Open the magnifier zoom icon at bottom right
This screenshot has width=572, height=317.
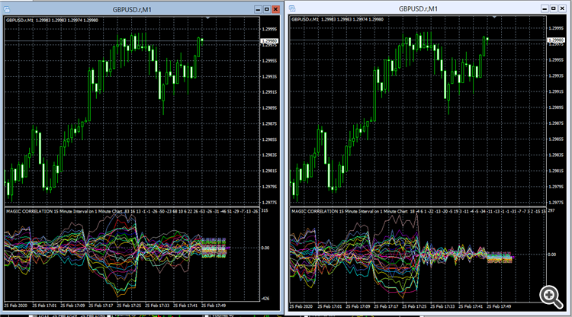pos(551,296)
